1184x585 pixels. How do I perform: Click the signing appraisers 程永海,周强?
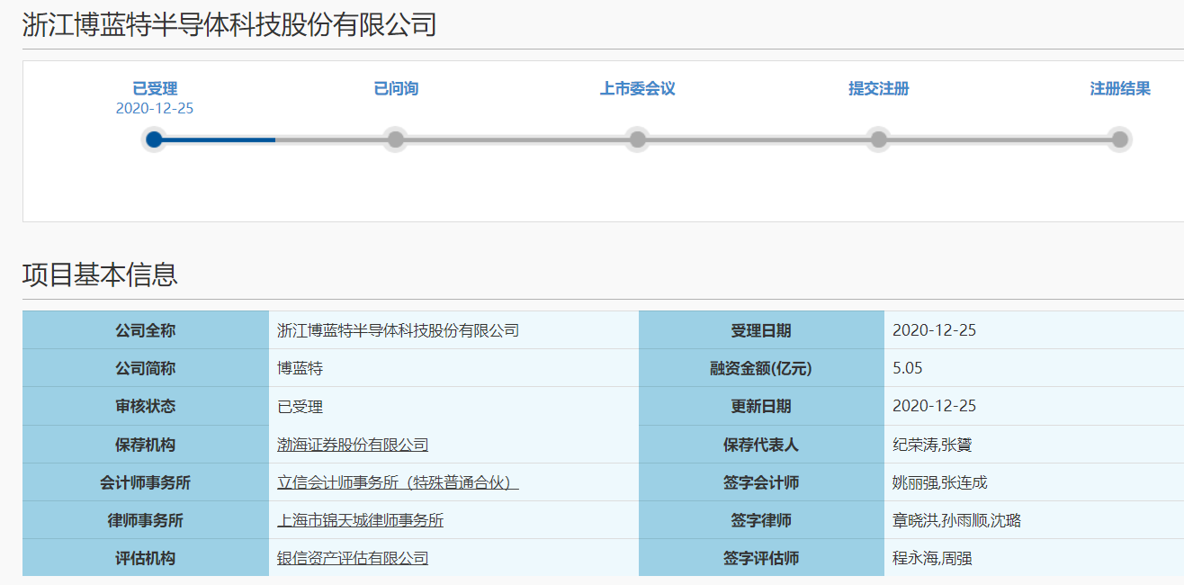(932, 558)
